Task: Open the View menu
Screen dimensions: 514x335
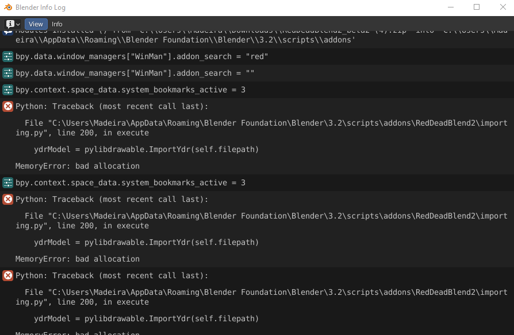Action: pos(35,24)
